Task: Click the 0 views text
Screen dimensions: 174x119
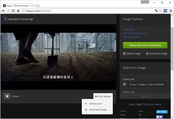Action: 16,96
